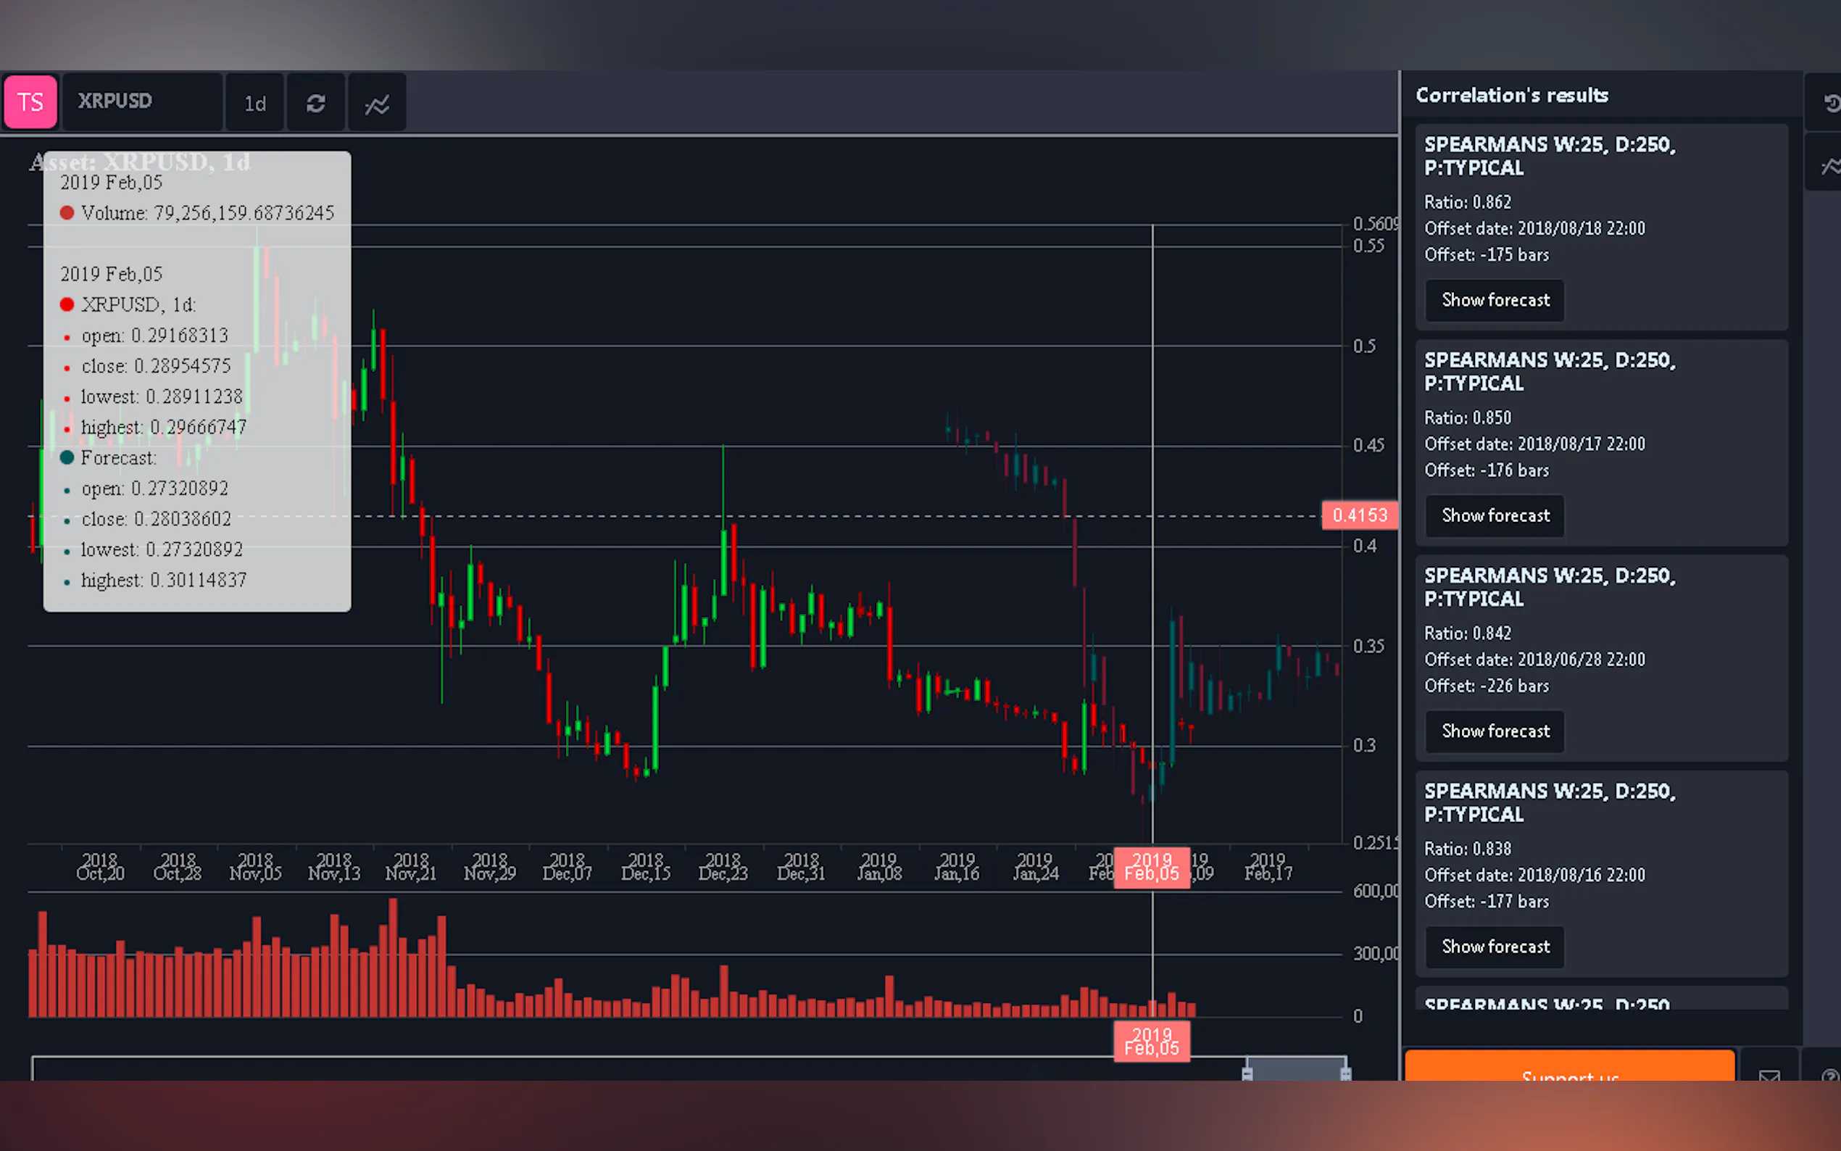
Task: Click the pink TS logo button
Action: click(30, 101)
